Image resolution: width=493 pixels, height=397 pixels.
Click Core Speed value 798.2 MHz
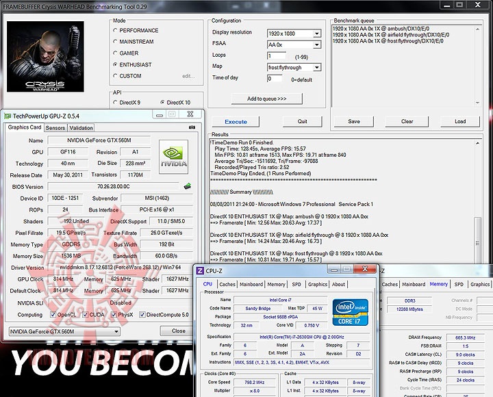(x=255, y=383)
